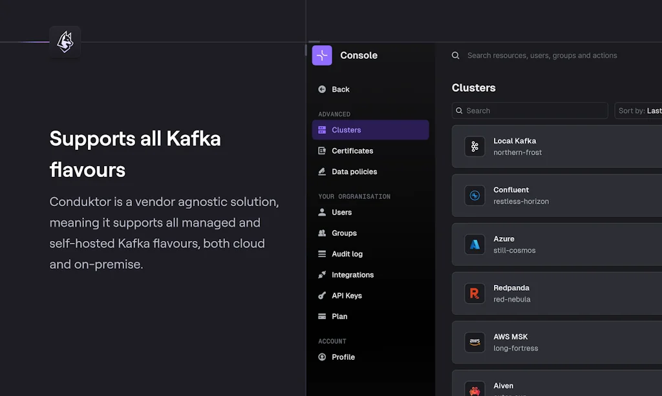The width and height of the screenshot is (662, 396).
Task: Click the purple Console app icon
Action: point(322,56)
